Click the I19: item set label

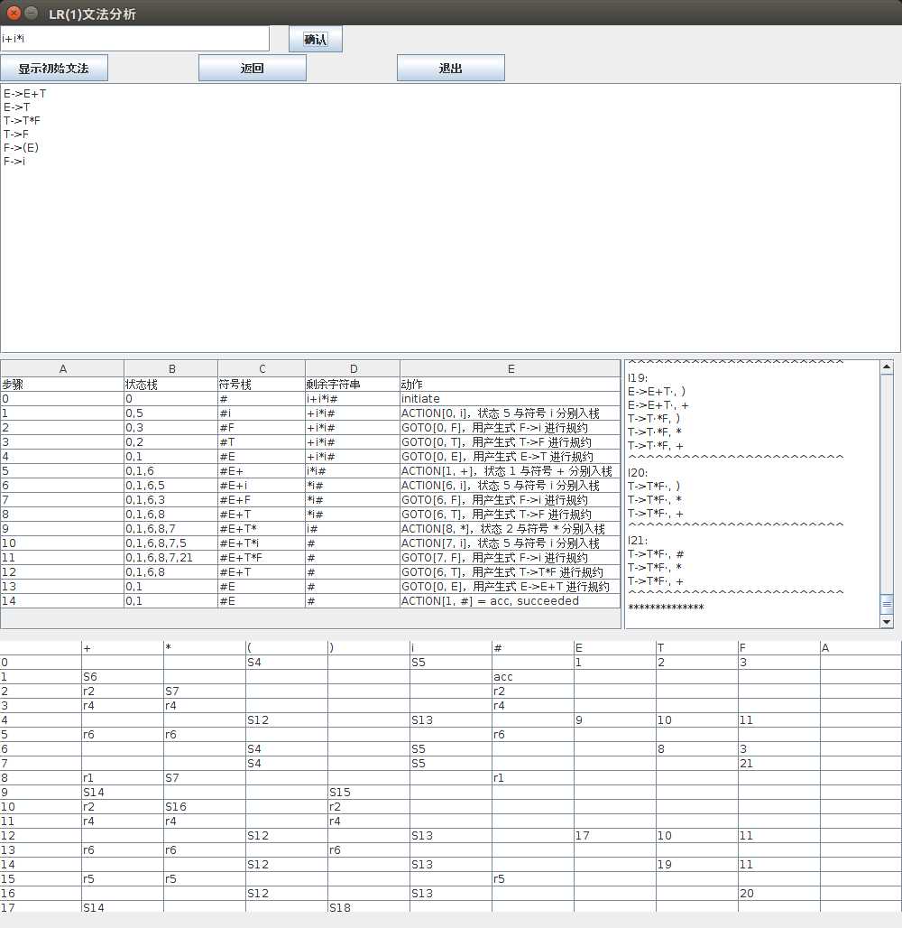point(638,378)
